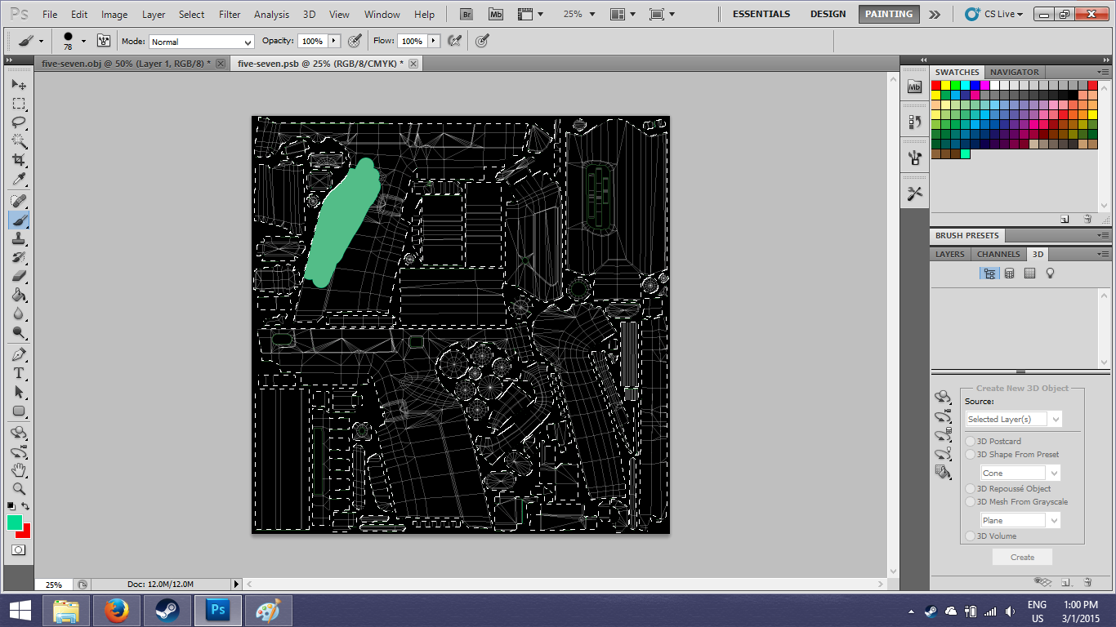This screenshot has height=627, width=1116.
Task: Select the Horizontal Type tool
Action: (x=19, y=373)
